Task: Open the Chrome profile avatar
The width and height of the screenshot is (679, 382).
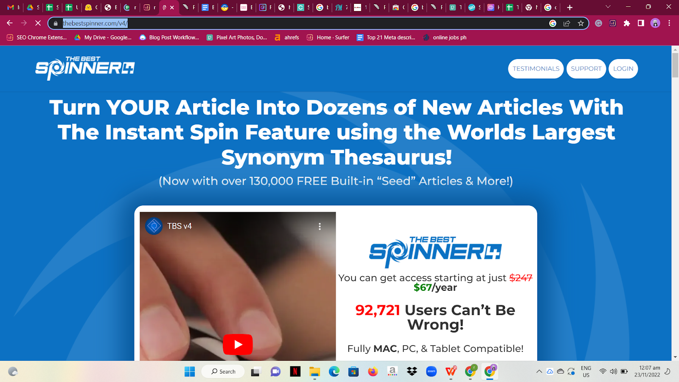Action: (655, 23)
